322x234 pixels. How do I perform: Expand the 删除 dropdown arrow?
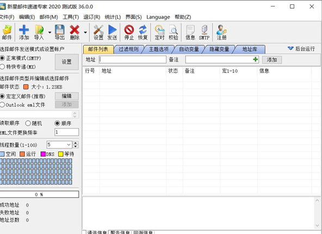pyautogui.click(x=85, y=32)
